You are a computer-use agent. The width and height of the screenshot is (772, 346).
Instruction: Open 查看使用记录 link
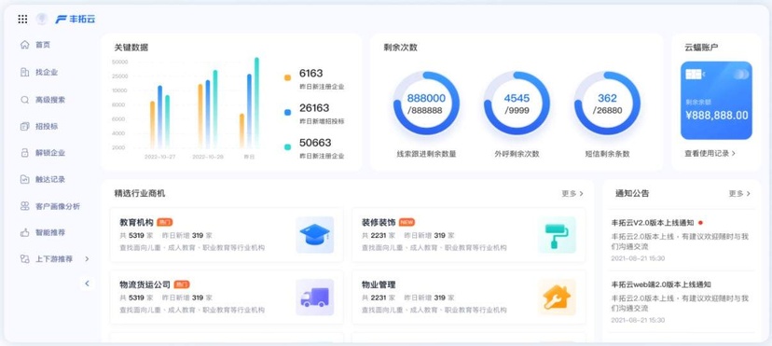[710, 153]
